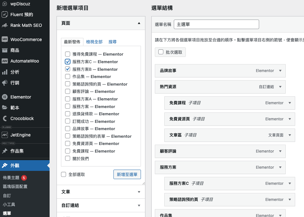The width and height of the screenshot is (304, 217).
Task: Check the 免費資源頁 page checkbox
Action: [x=68, y=143]
